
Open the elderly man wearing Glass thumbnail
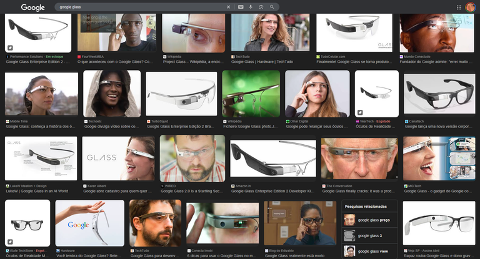[359, 159]
